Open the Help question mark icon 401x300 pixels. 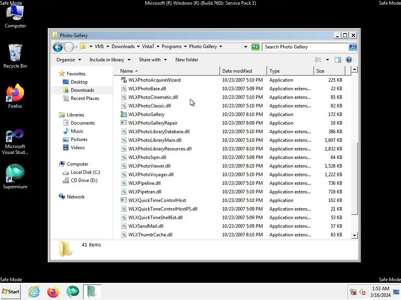[x=349, y=60]
